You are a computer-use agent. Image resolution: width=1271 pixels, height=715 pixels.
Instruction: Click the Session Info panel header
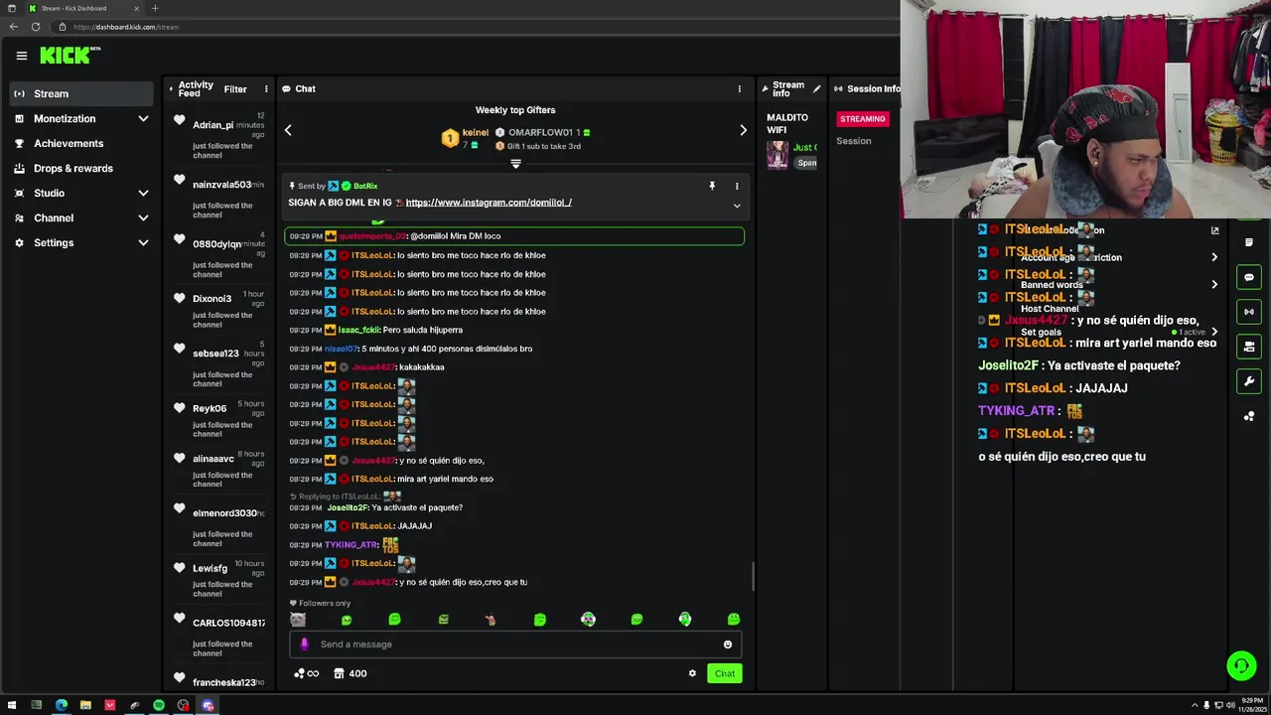[867, 88]
